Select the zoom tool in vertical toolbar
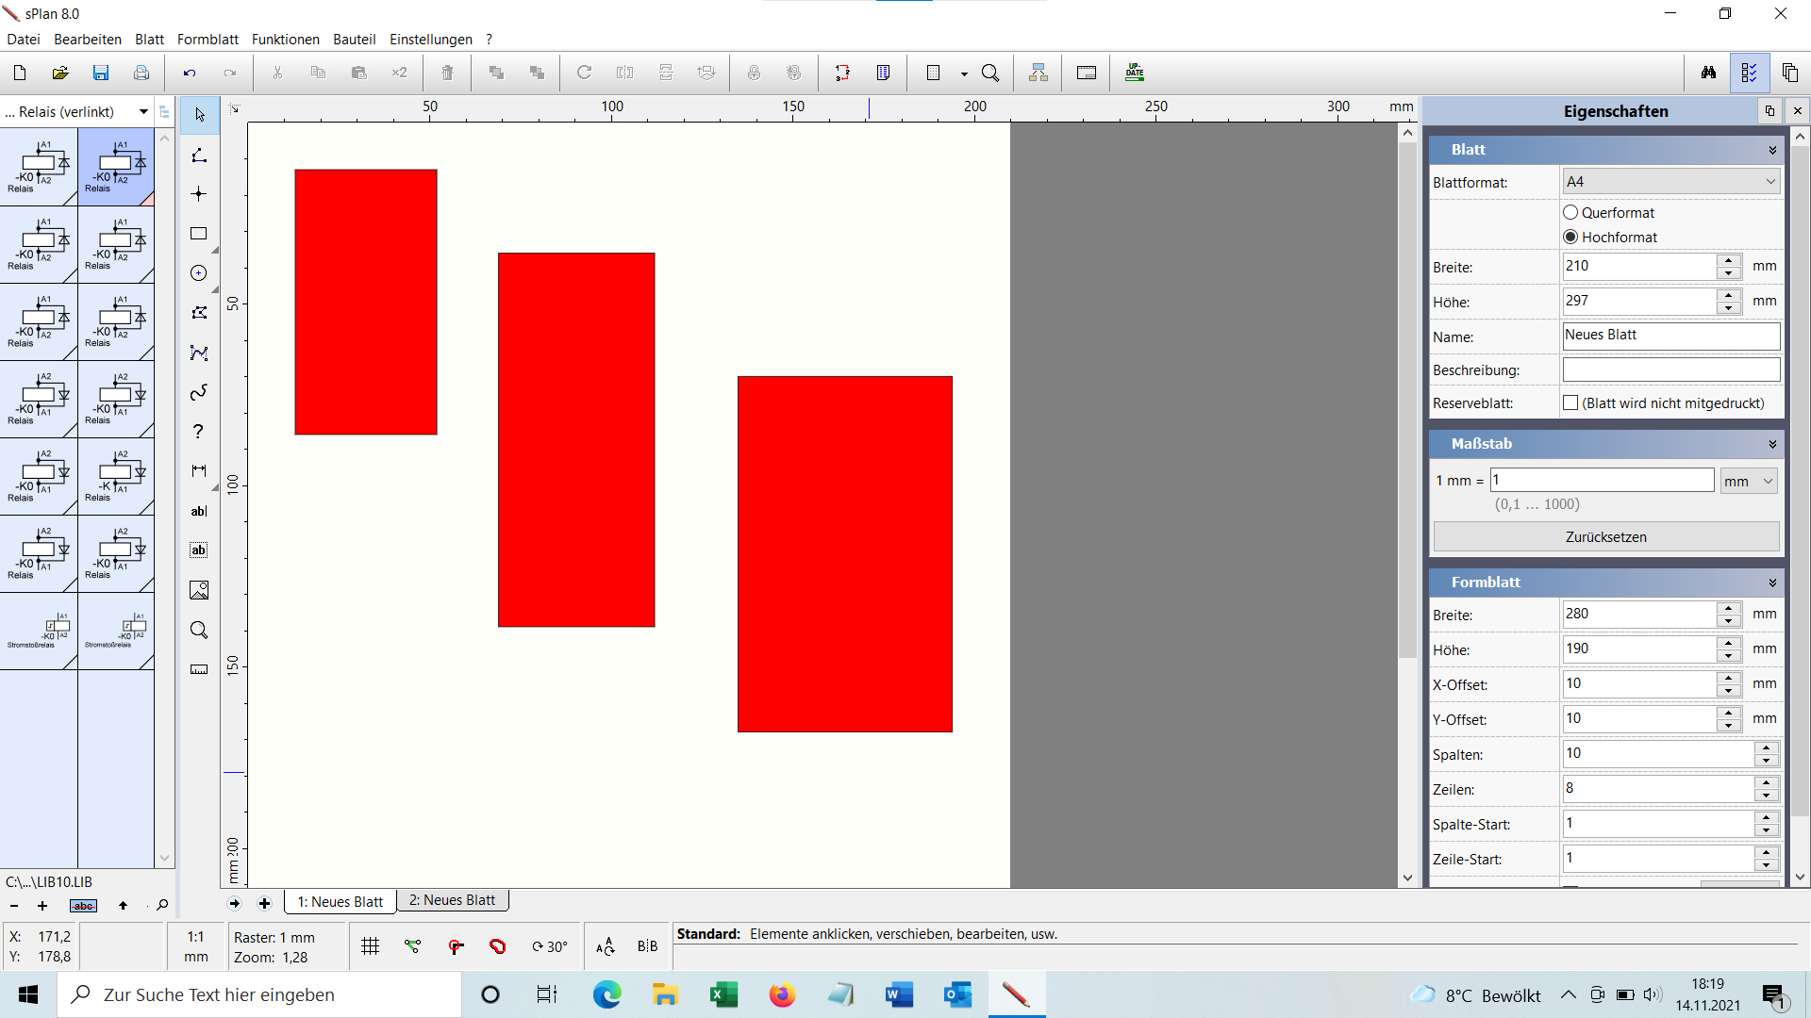Screen dimensions: 1811x1018 199,630
